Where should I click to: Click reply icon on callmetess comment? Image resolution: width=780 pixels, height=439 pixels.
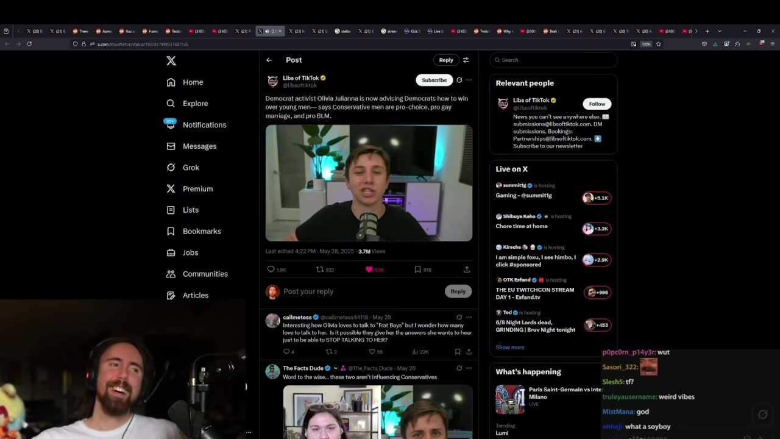286,351
